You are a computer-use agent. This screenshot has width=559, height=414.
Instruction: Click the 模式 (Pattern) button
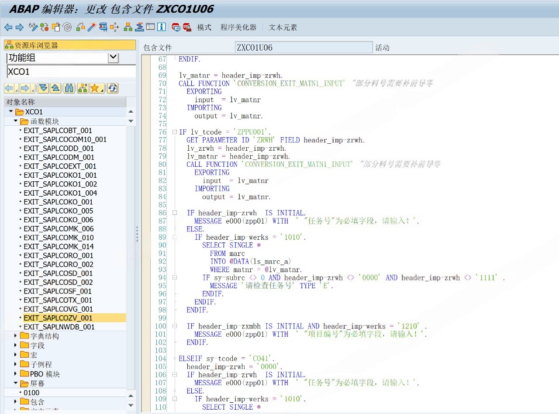point(204,27)
